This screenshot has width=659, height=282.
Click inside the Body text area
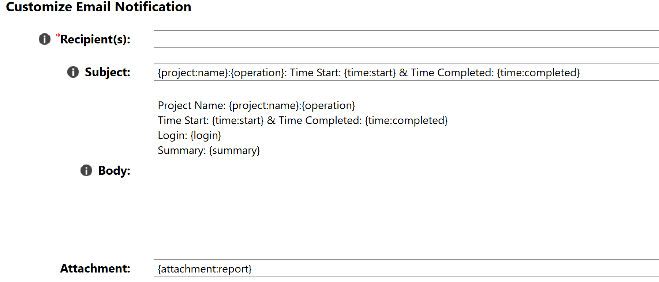coord(366,201)
